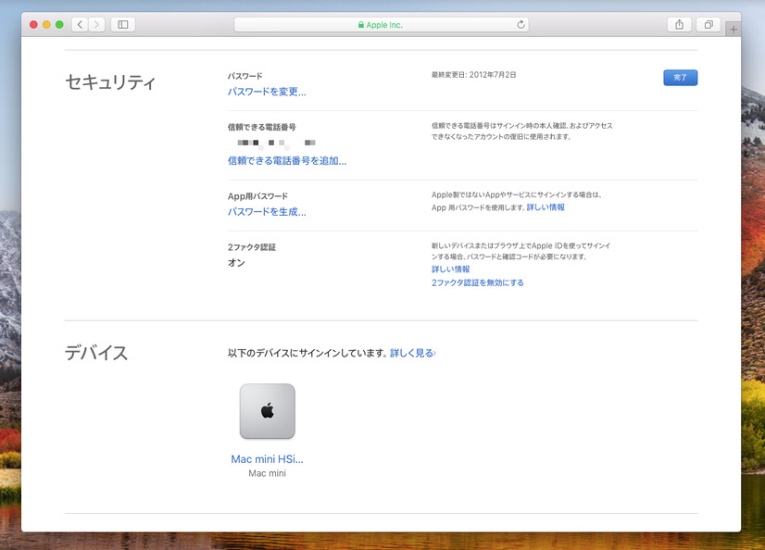Open the Share menu icon
The height and width of the screenshot is (550, 765).
(679, 24)
